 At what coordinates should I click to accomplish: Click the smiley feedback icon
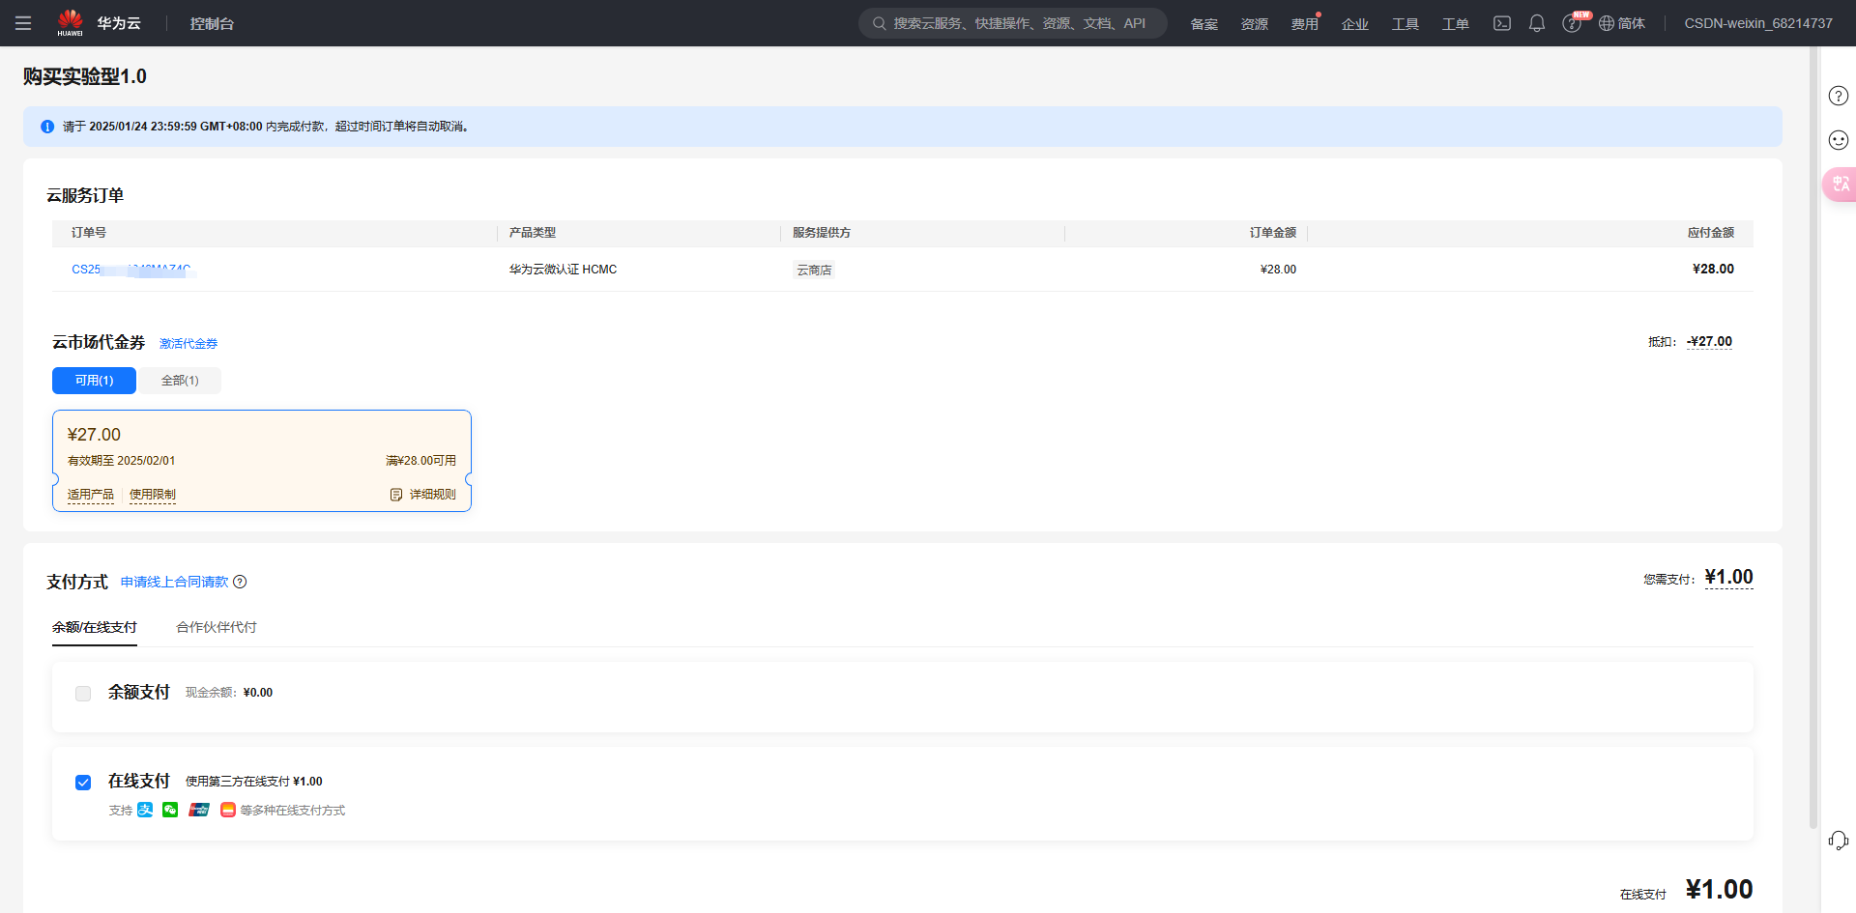(x=1838, y=140)
